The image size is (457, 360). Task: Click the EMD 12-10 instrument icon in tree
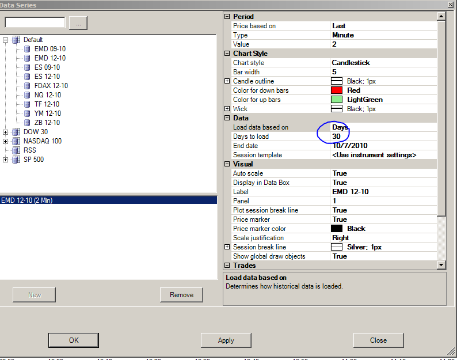coord(27,58)
